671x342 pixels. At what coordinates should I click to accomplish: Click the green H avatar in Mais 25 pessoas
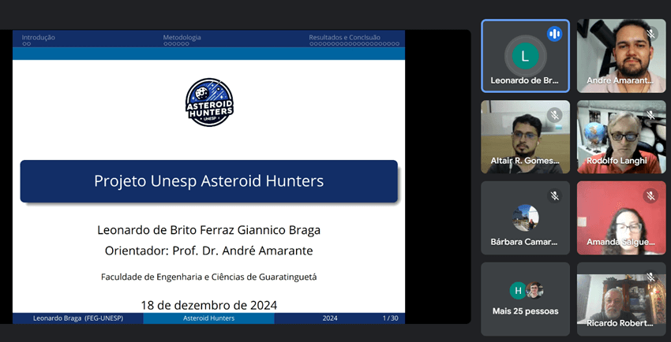[x=518, y=291]
